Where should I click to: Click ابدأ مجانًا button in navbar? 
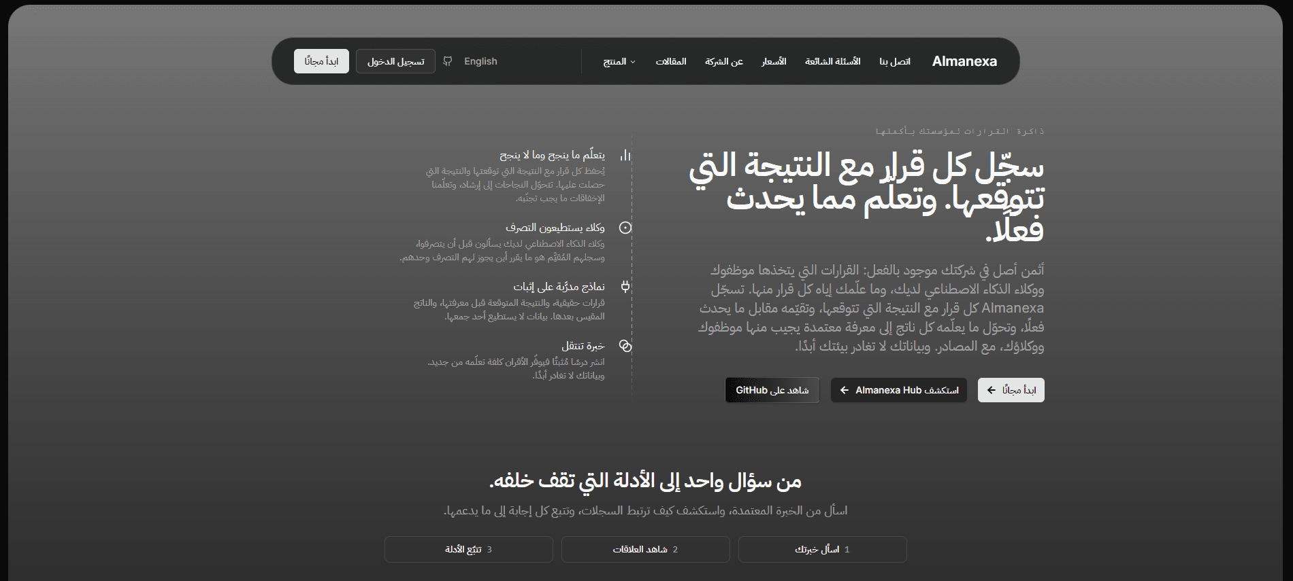tap(321, 61)
